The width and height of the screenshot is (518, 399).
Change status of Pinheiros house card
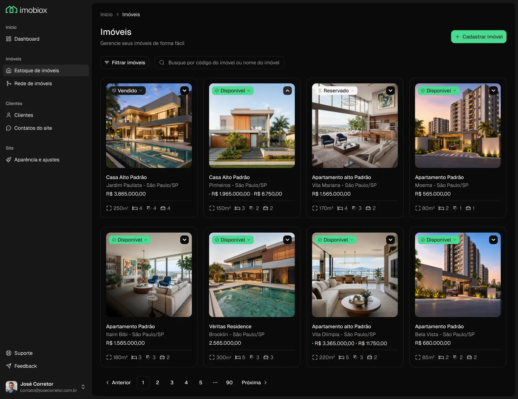[x=233, y=91]
